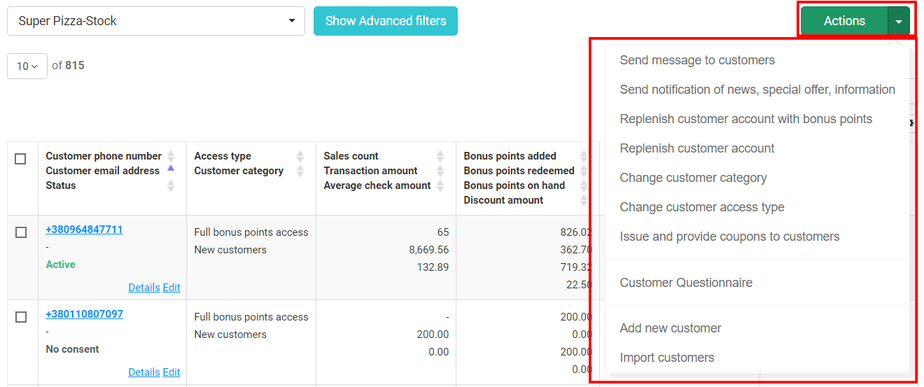Open Details link for +380964847711

[143, 288]
